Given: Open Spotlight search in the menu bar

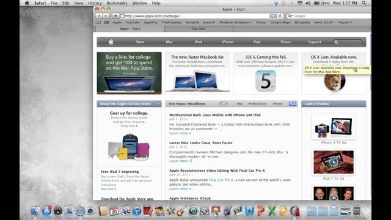Looking at the screenshot, I should [x=364, y=3].
